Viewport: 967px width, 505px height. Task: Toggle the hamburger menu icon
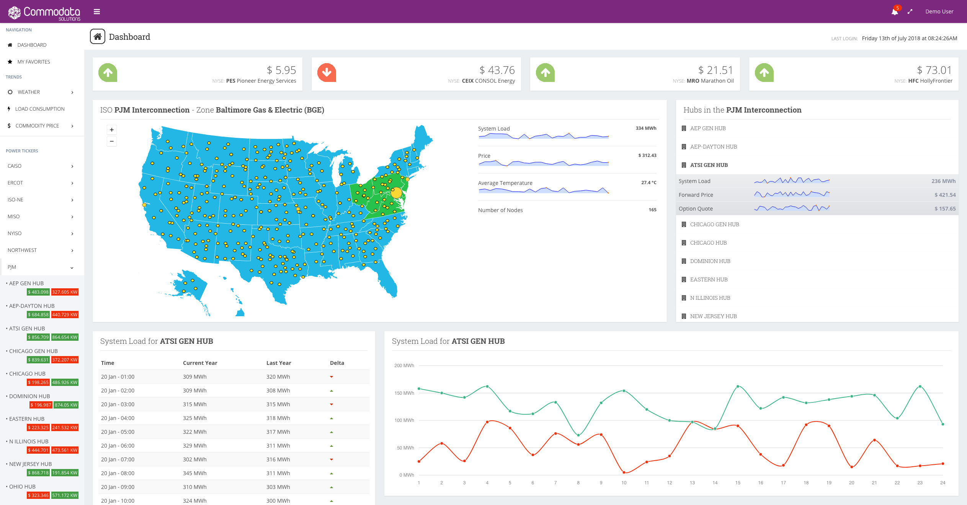tap(97, 11)
